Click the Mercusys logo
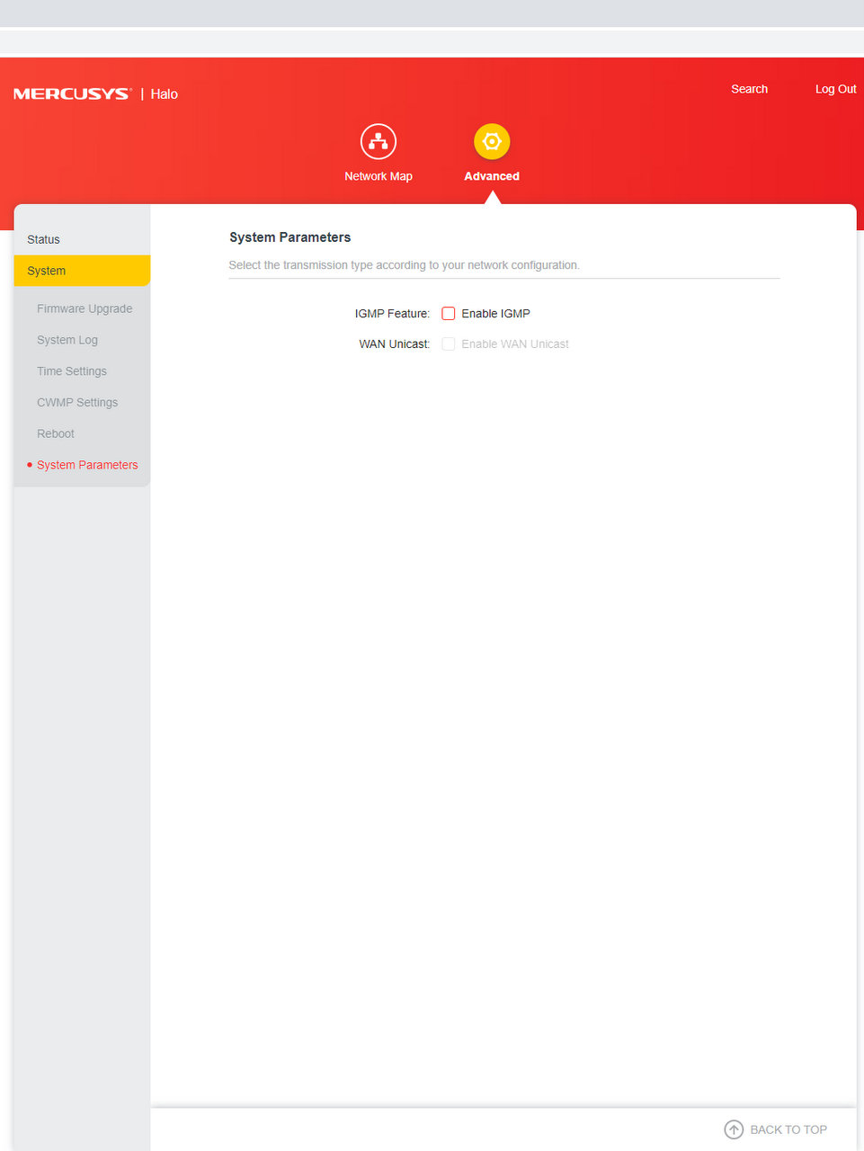This screenshot has height=1151, width=864. click(72, 94)
